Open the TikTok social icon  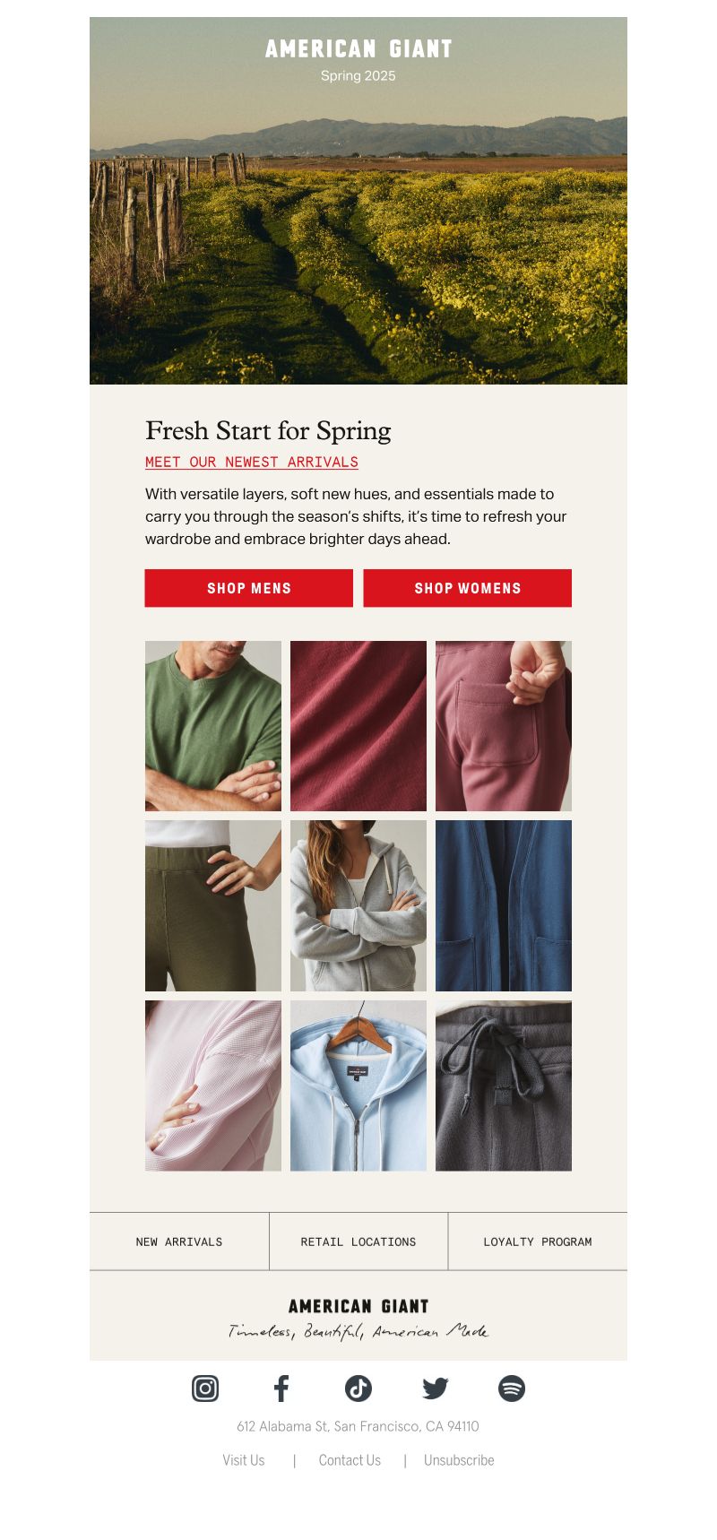click(x=358, y=1389)
